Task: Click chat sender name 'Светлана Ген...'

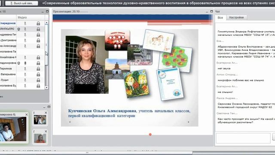Action: (227, 113)
